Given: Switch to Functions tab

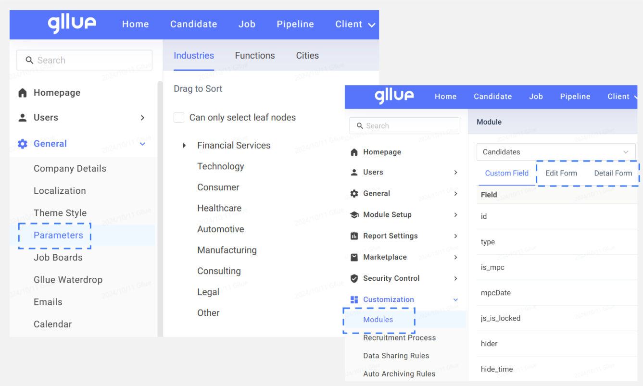Looking at the screenshot, I should pyautogui.click(x=255, y=55).
